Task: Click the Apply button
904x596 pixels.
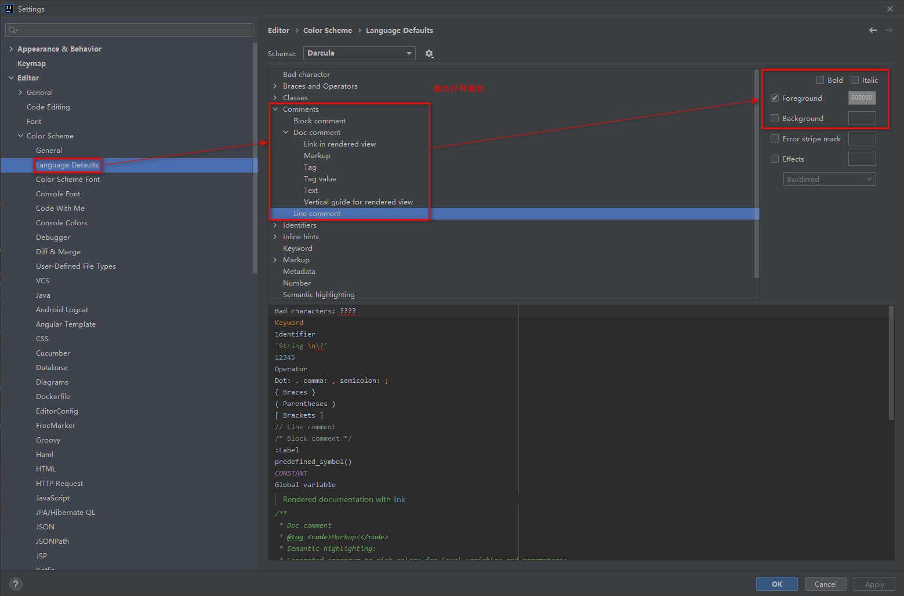Action: (x=874, y=584)
